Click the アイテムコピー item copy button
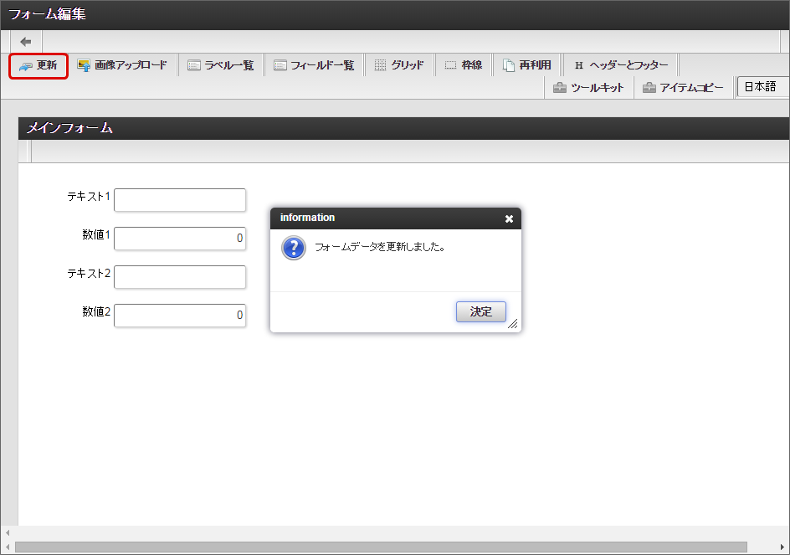 (683, 87)
